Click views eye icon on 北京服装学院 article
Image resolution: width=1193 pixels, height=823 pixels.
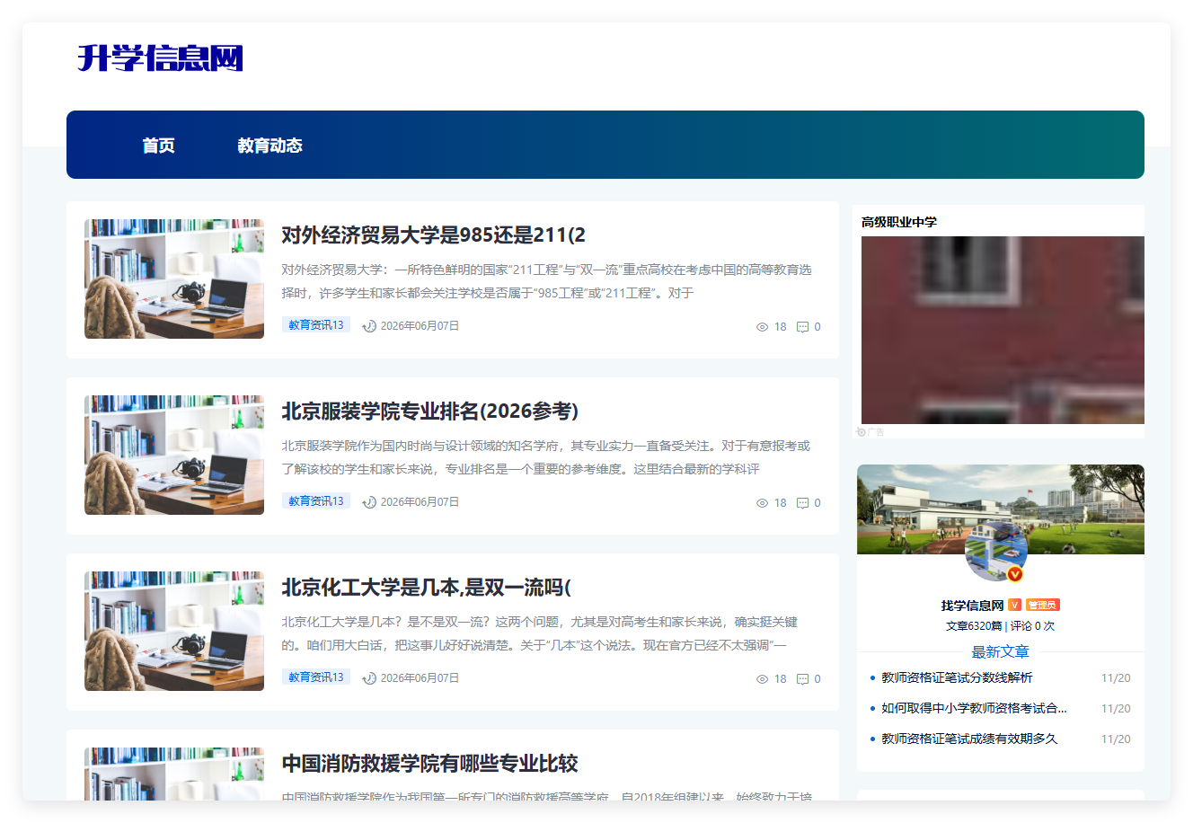point(762,503)
